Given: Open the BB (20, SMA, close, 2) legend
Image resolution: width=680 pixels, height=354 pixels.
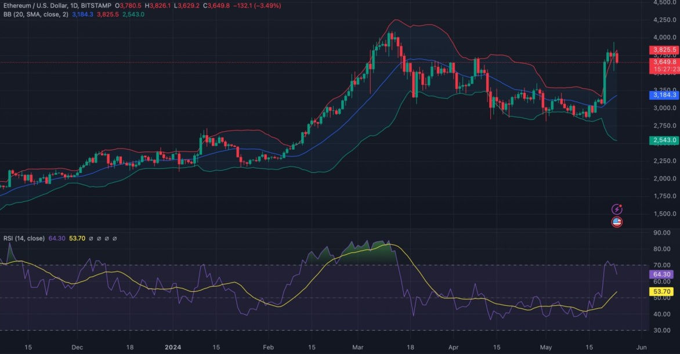Looking at the screenshot, I should pos(35,15).
